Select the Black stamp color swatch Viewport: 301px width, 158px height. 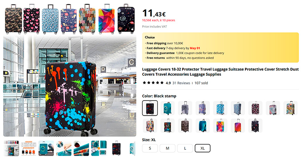click(x=150, y=108)
